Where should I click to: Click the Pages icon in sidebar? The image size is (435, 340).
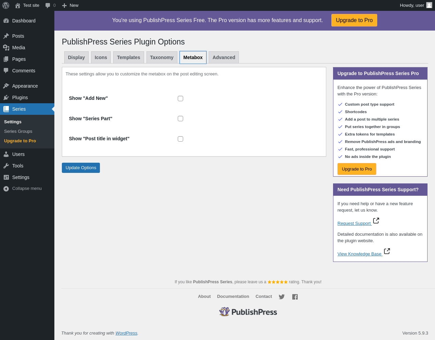coord(6,59)
